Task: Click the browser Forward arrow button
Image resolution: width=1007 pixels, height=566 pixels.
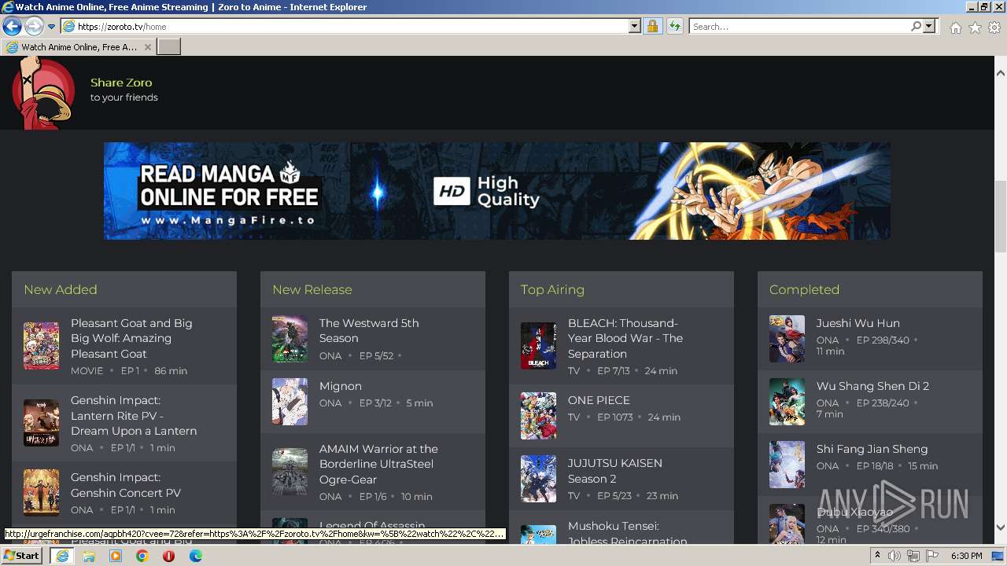Action: (34, 27)
